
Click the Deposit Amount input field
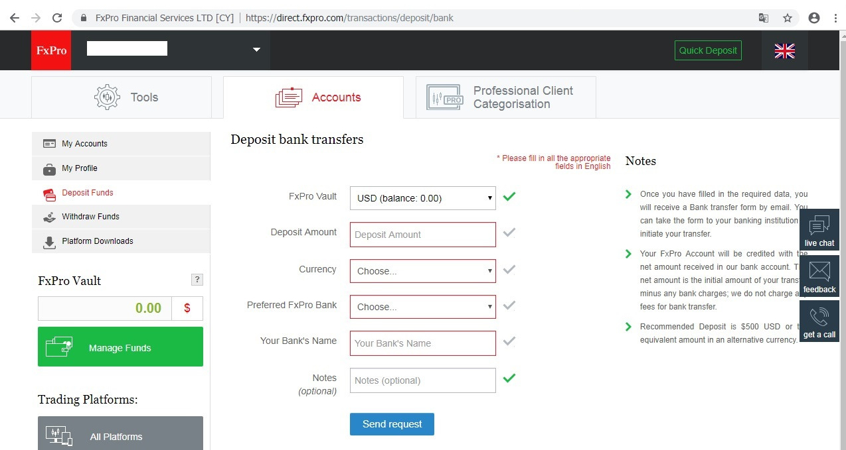[x=423, y=235]
